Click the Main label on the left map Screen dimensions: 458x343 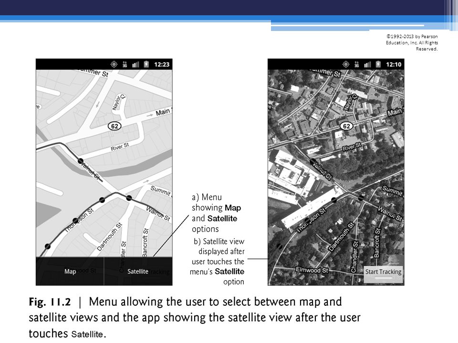pos(163,111)
